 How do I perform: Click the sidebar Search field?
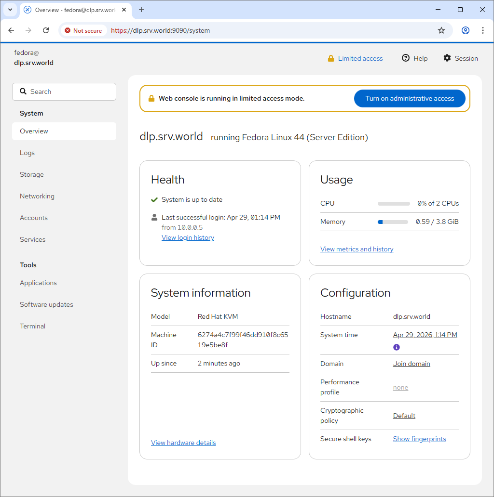point(64,92)
